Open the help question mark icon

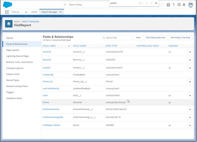(x=173, y=5)
